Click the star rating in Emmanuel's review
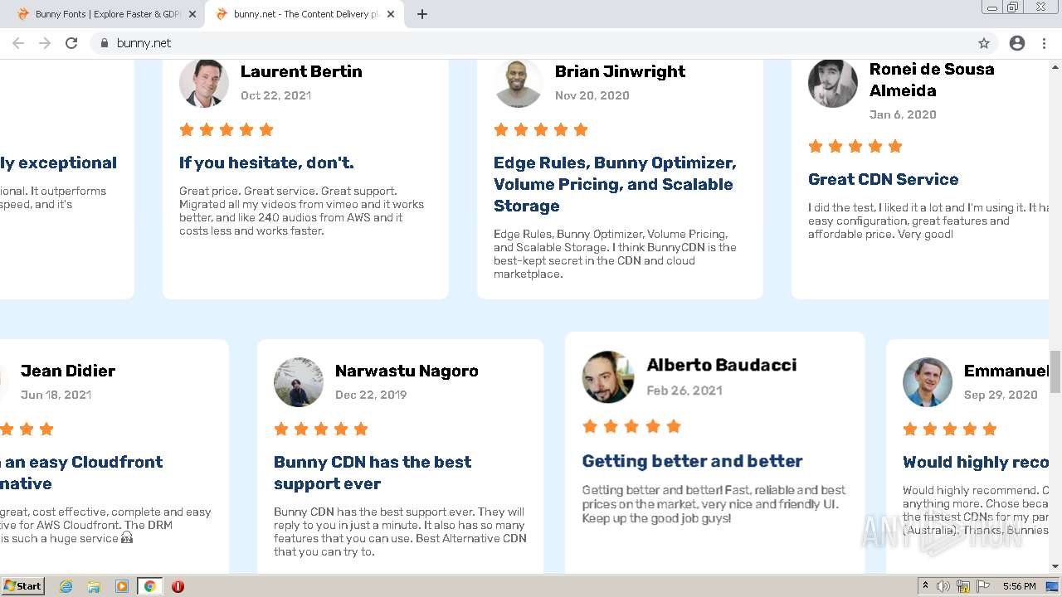Image resolution: width=1062 pixels, height=597 pixels. click(x=950, y=429)
